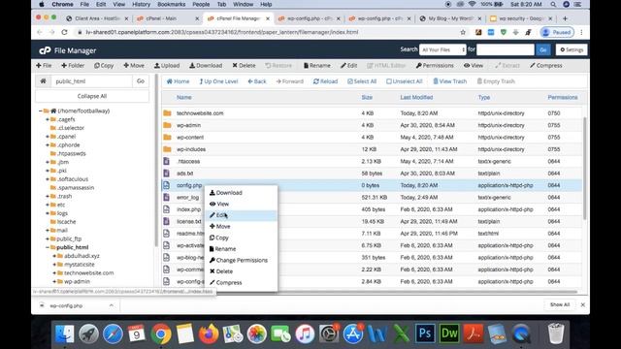Select the index.php file icon
This screenshot has width=621, height=349.
tap(167, 209)
